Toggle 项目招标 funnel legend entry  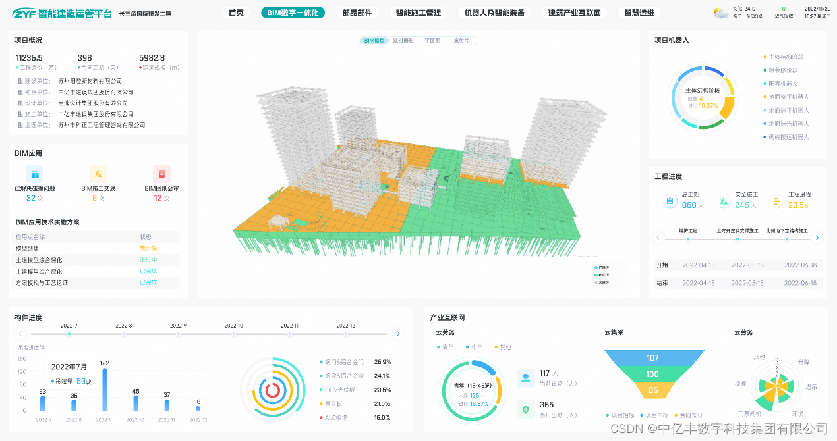[x=620, y=415]
